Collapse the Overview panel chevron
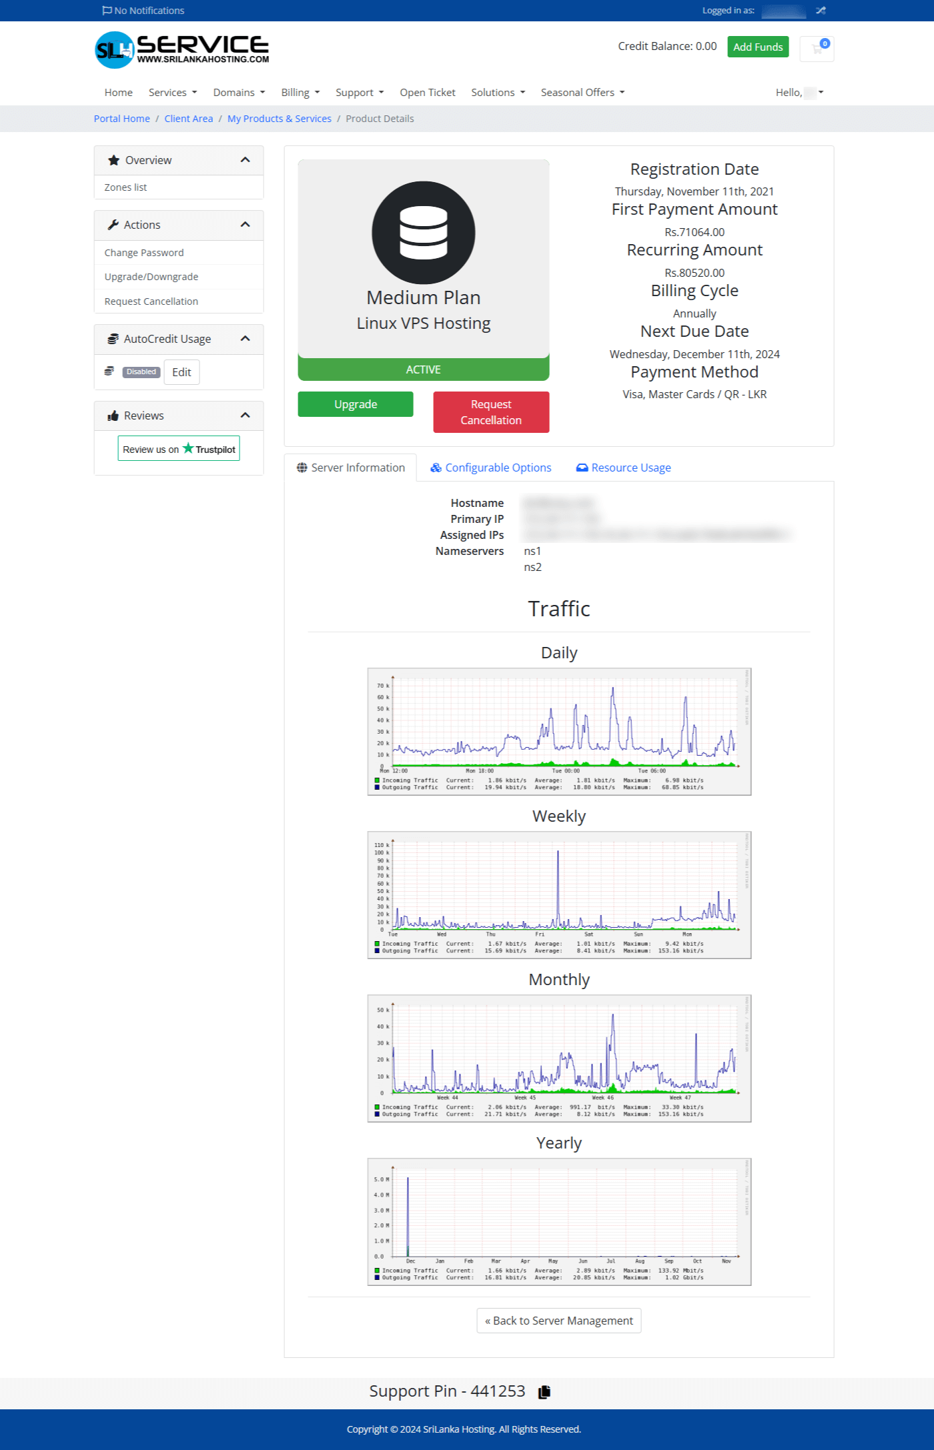 pyautogui.click(x=246, y=160)
